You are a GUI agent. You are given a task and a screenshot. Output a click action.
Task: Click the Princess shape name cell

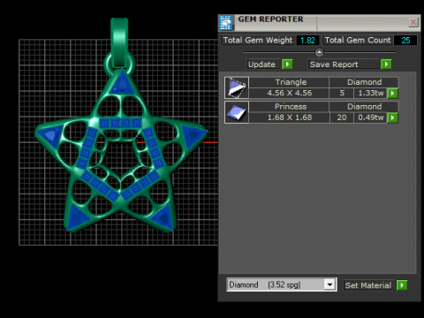point(289,107)
